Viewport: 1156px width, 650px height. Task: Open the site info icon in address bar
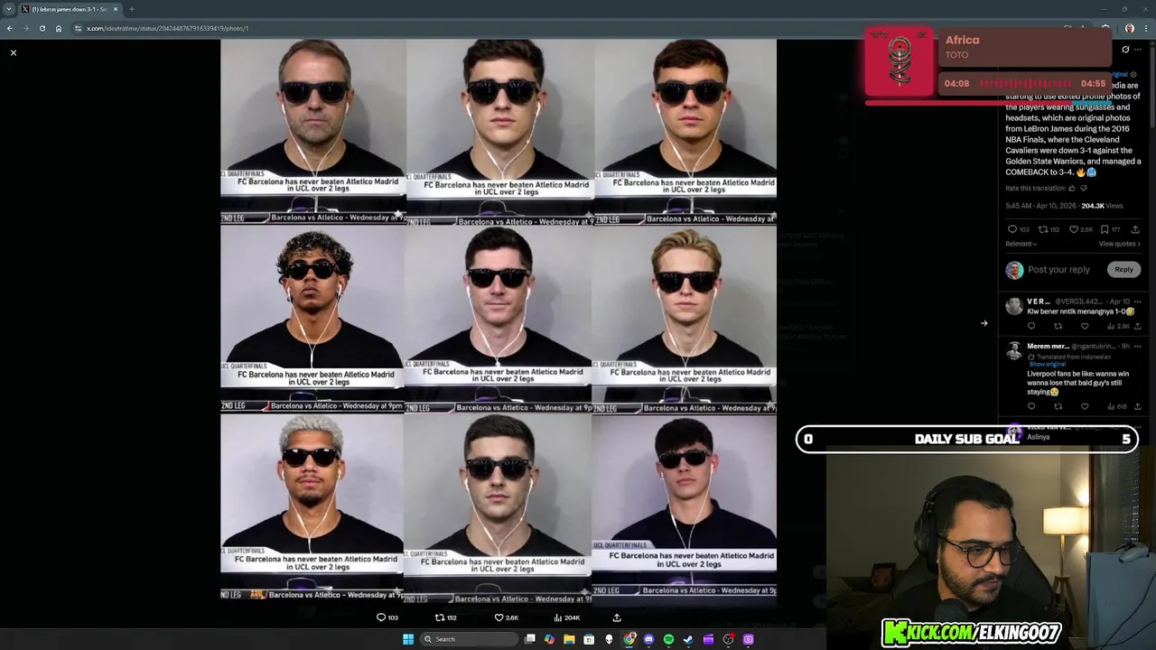tap(78, 28)
